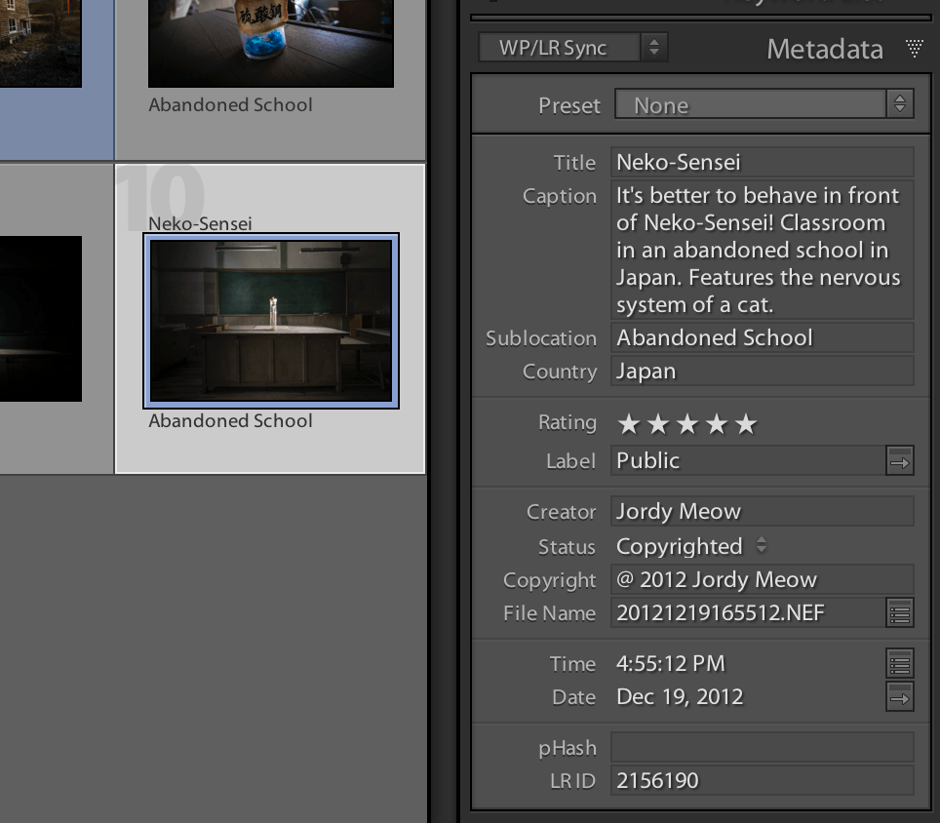Click the Creator field Jordy Meow

[x=763, y=511]
